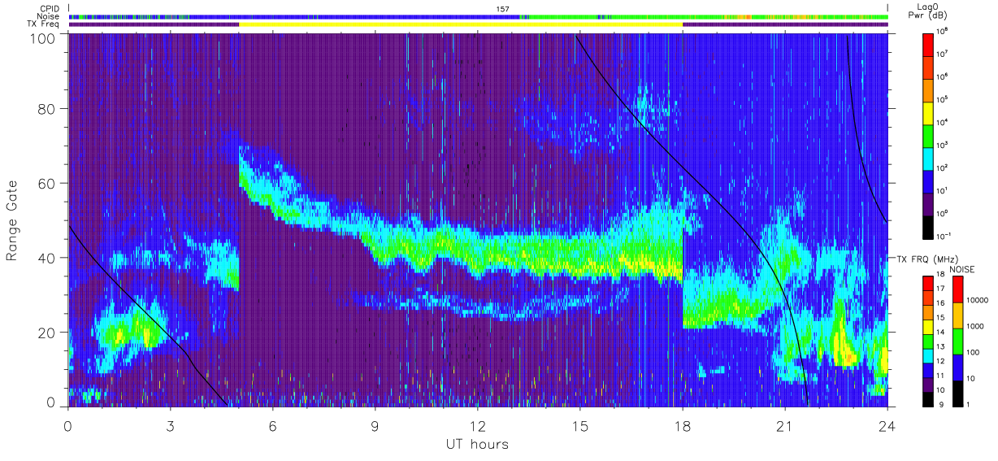The image size is (998, 461).
Task: Click the 24 tick on the UT hours axis
Action: pos(887,425)
